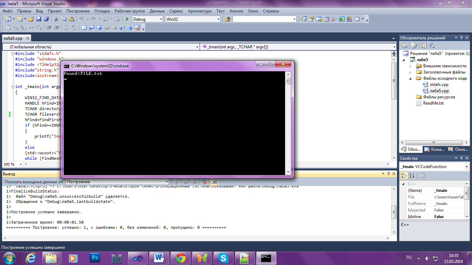
Task: Switch to the Кома... team explorer tab
Action: point(435,149)
